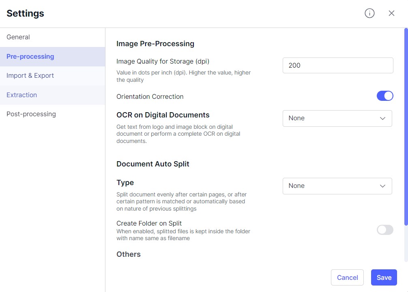
Task: Focus the Image Quality dpi input field
Action: (x=337, y=66)
